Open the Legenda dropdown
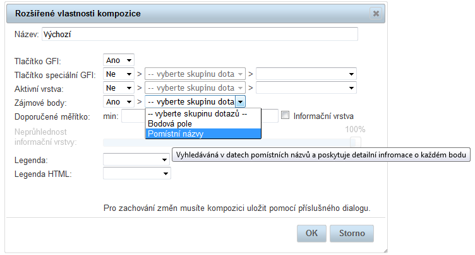This screenshot has height=255, width=475. (x=136, y=159)
